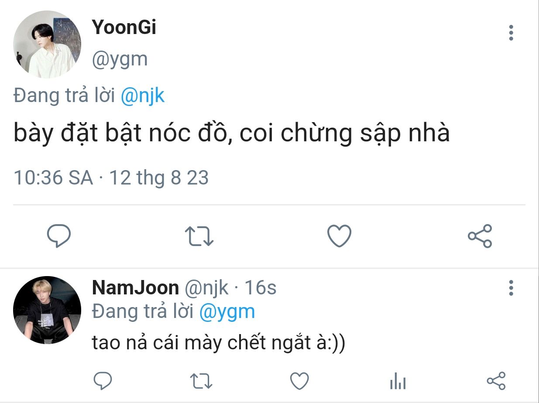Image resolution: width=539 pixels, height=403 pixels.
Task: Like YoonGi's tweet with heart icon
Action: 339,236
